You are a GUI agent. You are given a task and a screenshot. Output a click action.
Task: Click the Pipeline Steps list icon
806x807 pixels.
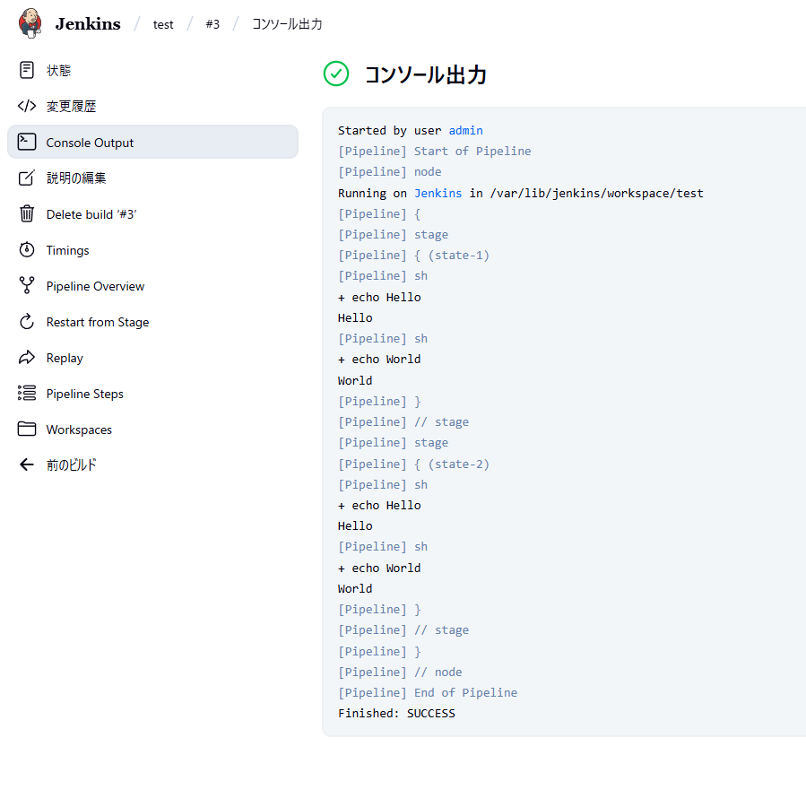(x=27, y=394)
